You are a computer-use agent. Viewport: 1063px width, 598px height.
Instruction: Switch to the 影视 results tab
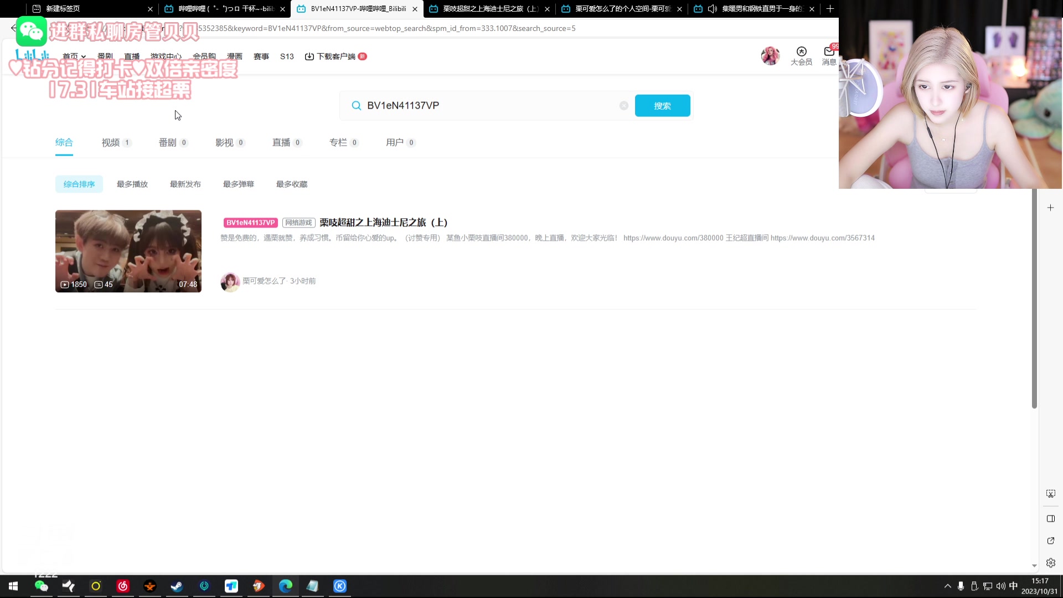click(x=230, y=143)
